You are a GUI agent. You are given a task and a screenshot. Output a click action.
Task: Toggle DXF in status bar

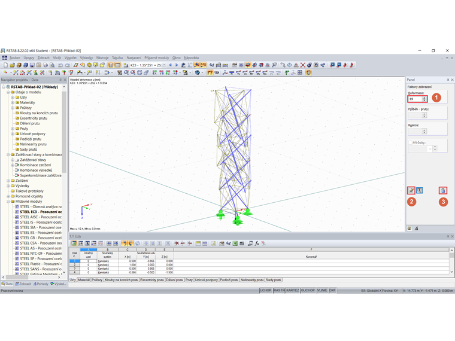point(332,290)
